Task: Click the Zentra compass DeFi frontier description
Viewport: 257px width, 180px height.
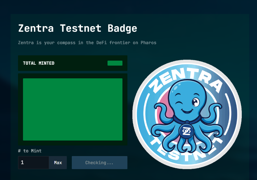Action: pyautogui.click(x=87, y=43)
